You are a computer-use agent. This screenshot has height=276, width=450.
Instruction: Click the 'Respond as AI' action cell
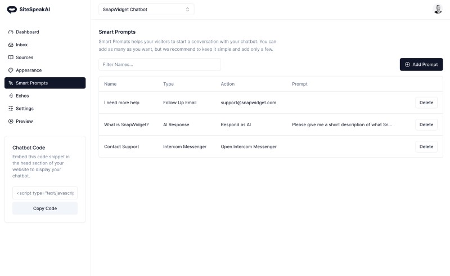(x=236, y=124)
